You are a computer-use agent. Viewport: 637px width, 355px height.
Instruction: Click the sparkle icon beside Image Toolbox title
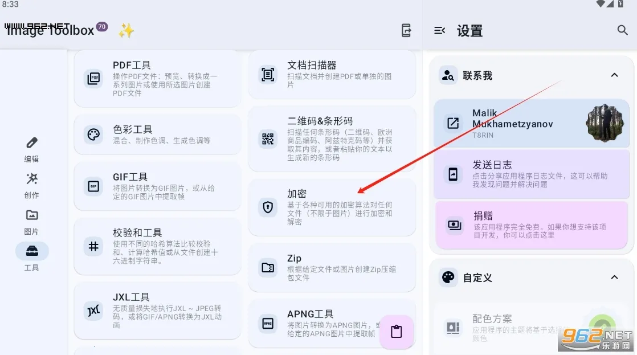click(x=126, y=31)
